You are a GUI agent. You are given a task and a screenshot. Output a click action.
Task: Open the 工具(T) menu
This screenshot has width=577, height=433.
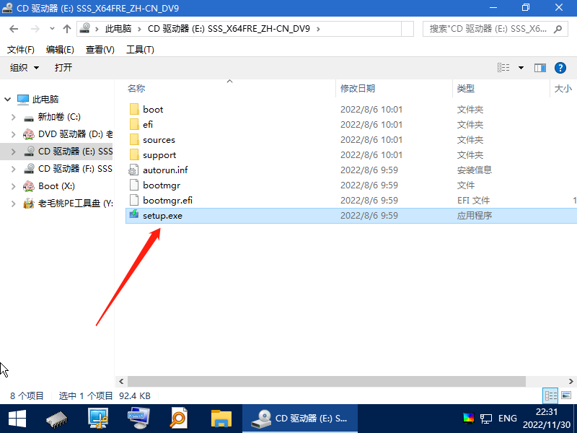click(x=140, y=50)
